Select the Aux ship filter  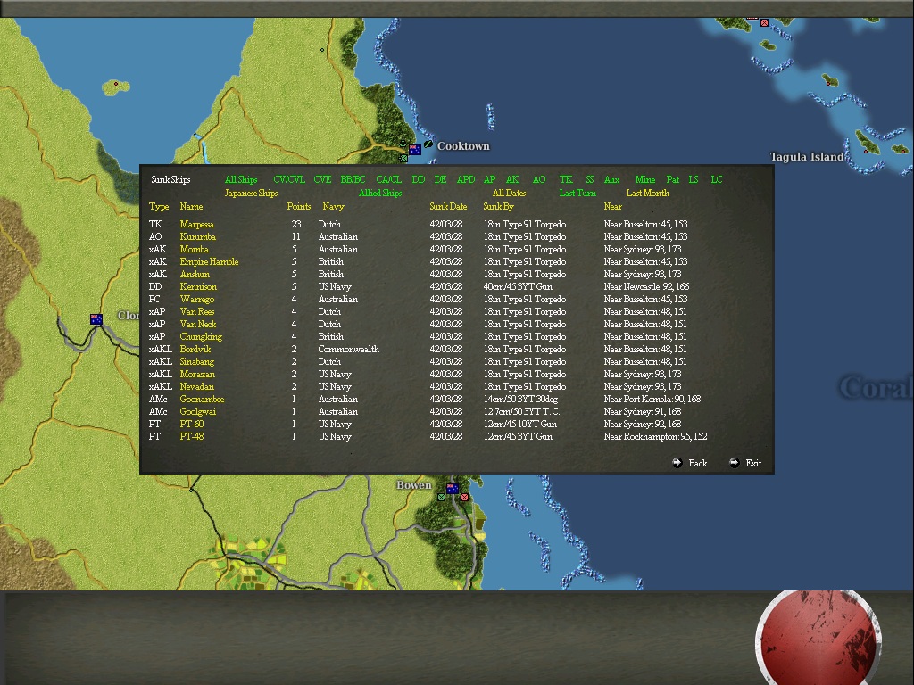611,179
